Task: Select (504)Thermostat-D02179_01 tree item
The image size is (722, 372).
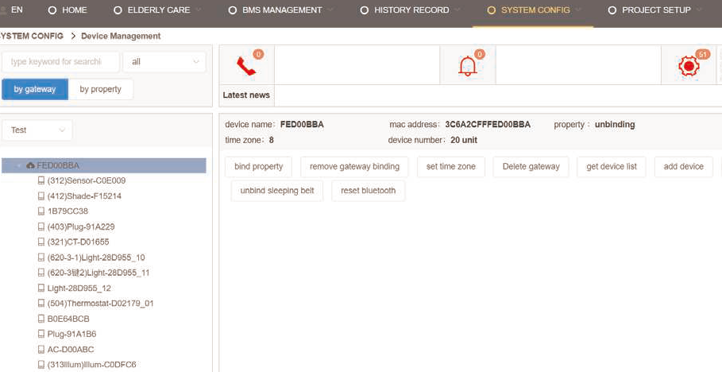Action: point(100,304)
